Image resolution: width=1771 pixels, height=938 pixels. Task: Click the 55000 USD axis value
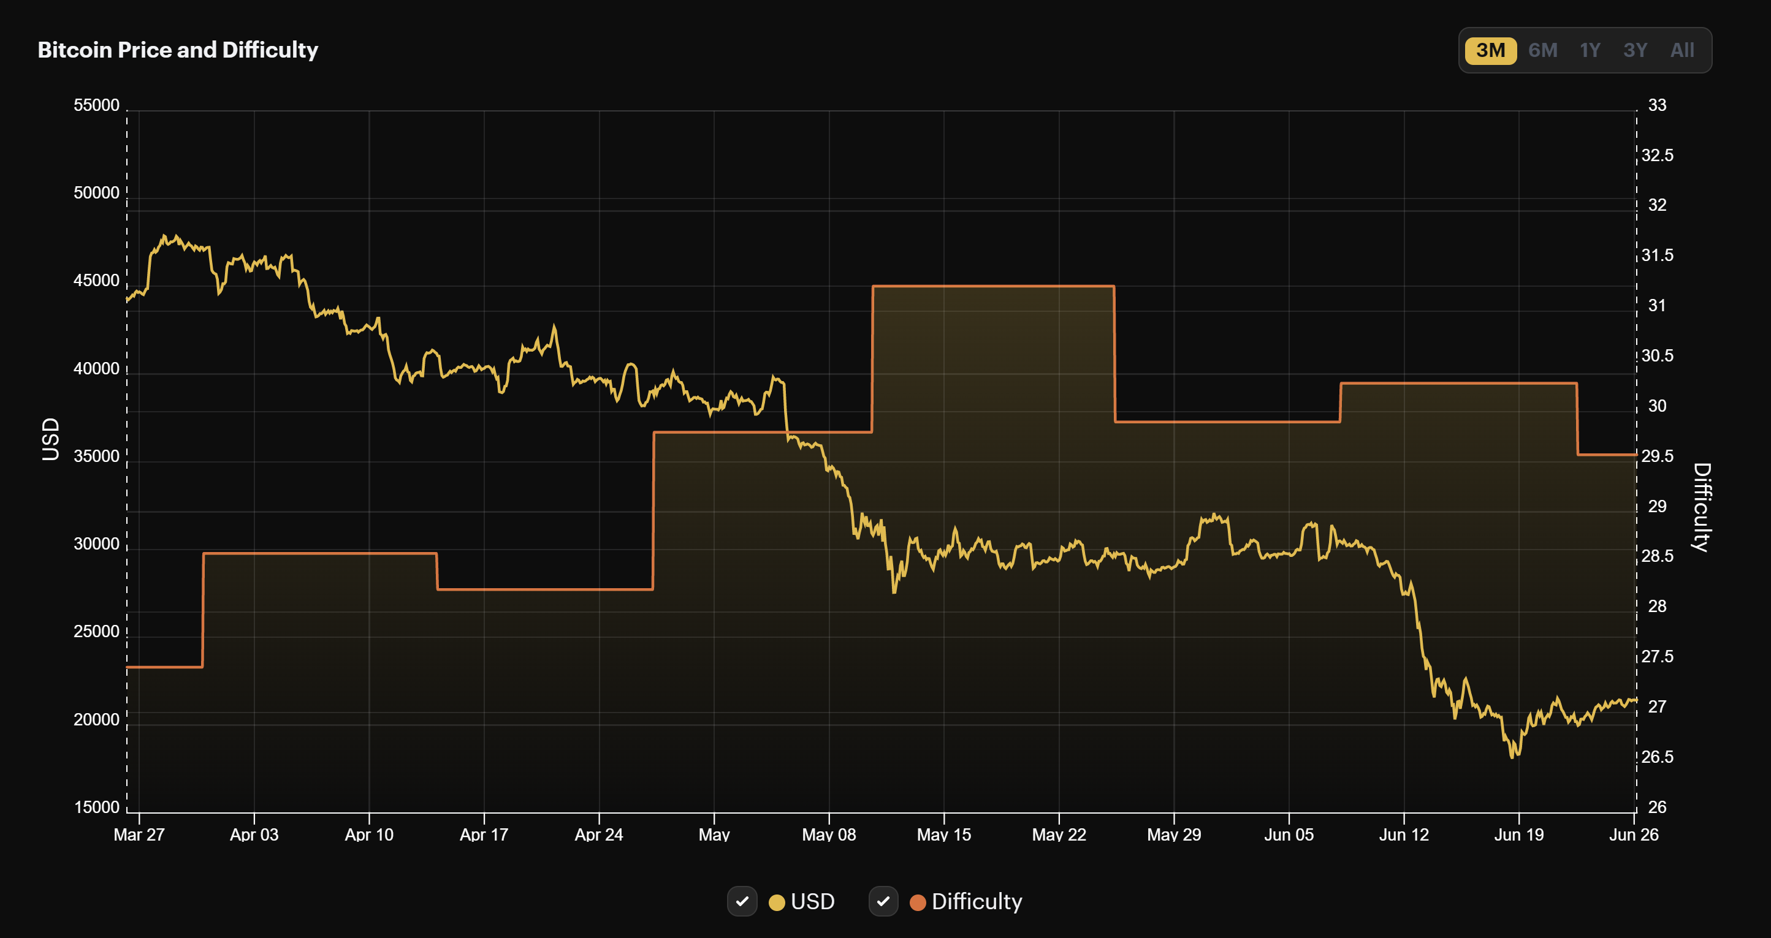tap(96, 105)
